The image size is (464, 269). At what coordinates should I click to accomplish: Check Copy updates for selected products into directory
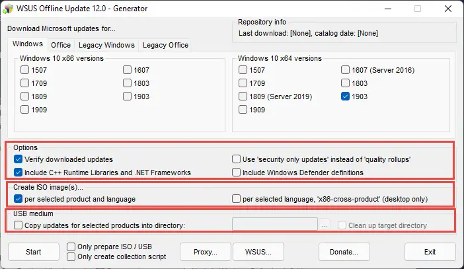[18, 225]
